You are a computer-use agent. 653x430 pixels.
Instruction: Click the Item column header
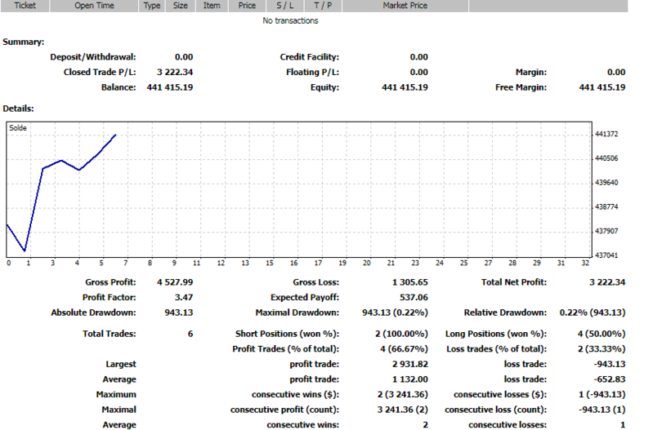click(x=212, y=6)
